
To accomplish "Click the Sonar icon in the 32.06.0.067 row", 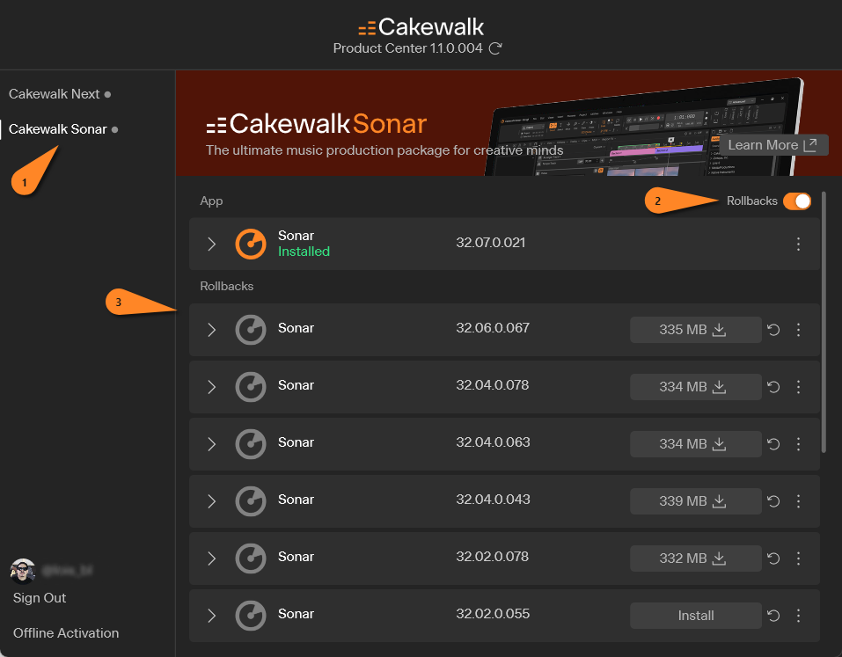I will coord(251,330).
